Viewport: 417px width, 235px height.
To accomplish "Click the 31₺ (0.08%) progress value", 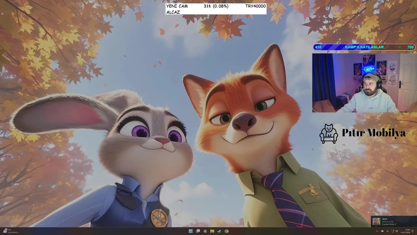I will tap(216, 6).
